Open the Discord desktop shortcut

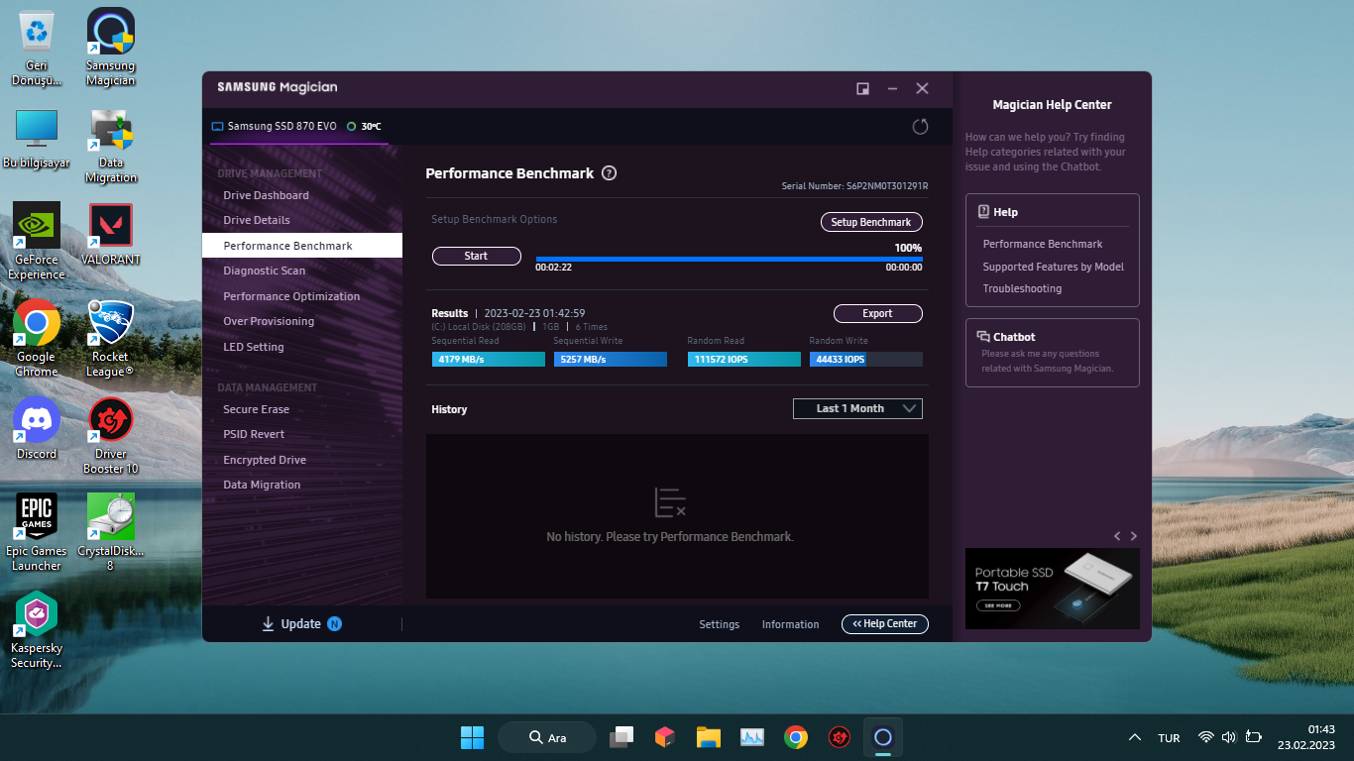pyautogui.click(x=37, y=429)
